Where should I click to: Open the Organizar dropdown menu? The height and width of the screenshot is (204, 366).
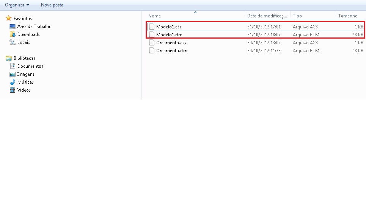[17, 5]
